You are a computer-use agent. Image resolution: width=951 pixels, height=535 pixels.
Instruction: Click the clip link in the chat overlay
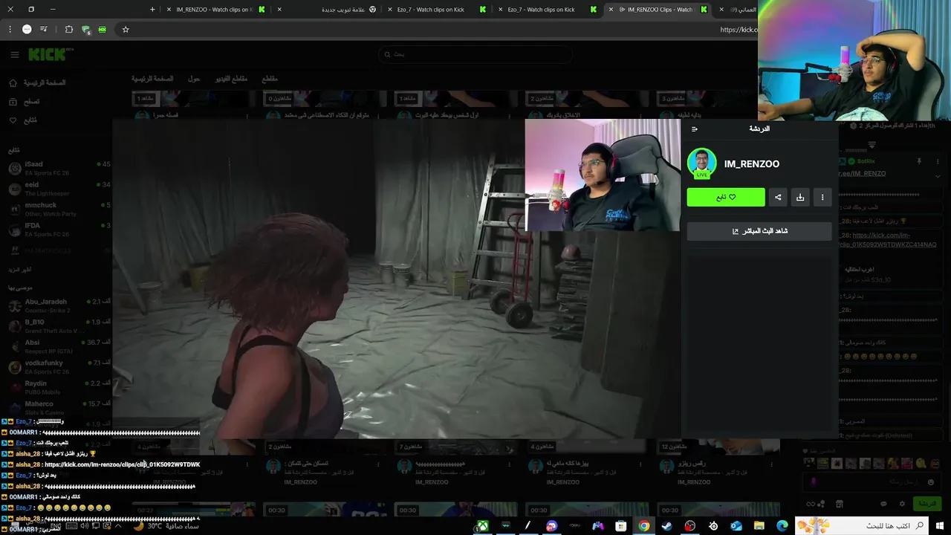tap(122, 464)
